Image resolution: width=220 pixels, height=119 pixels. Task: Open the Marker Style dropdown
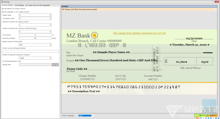click(x=35, y=15)
